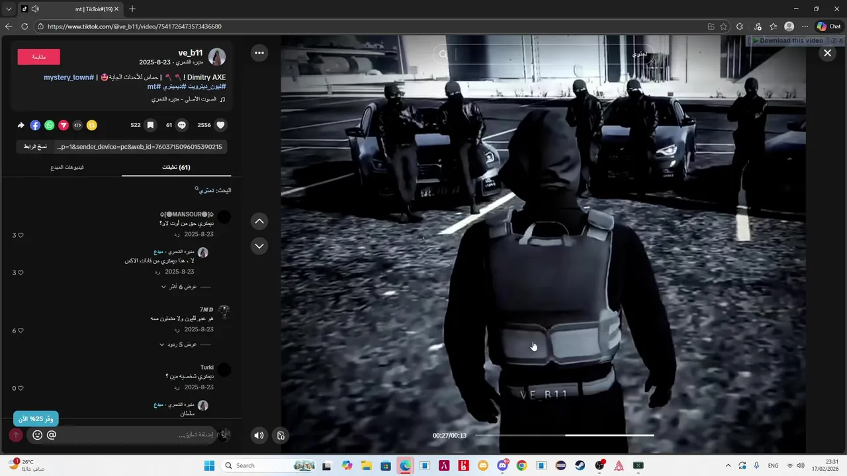Image resolution: width=847 pixels, height=476 pixels.
Task: Open Edge settings and more menu
Action: 805,26
